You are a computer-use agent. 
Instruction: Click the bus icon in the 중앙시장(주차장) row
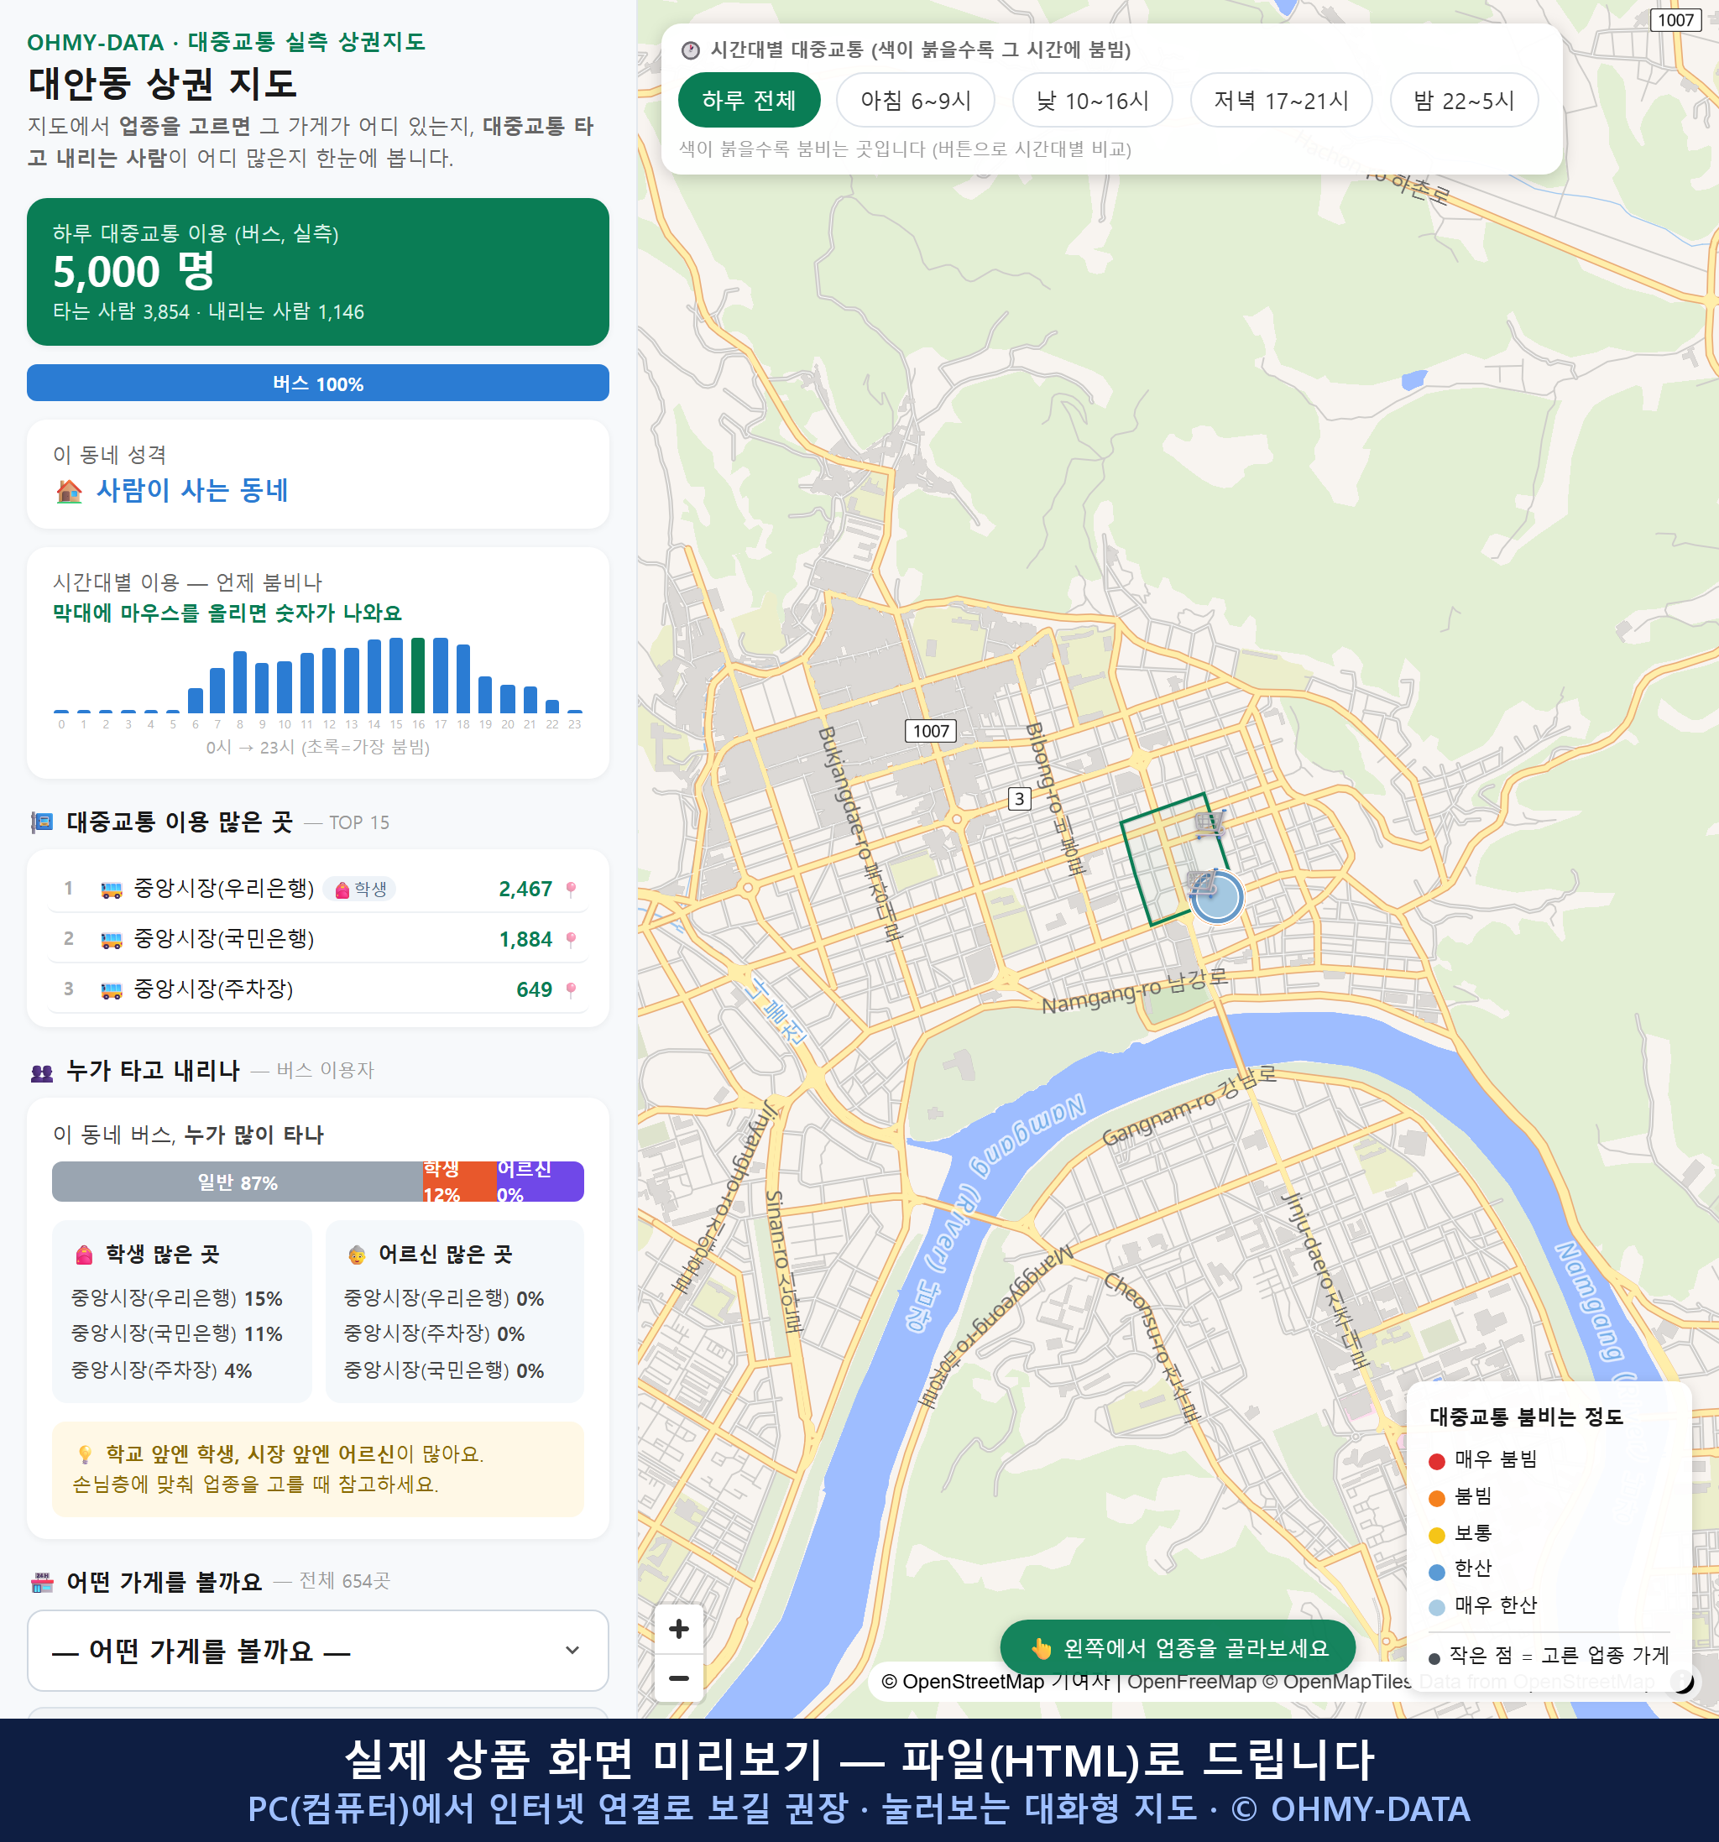click(x=111, y=989)
